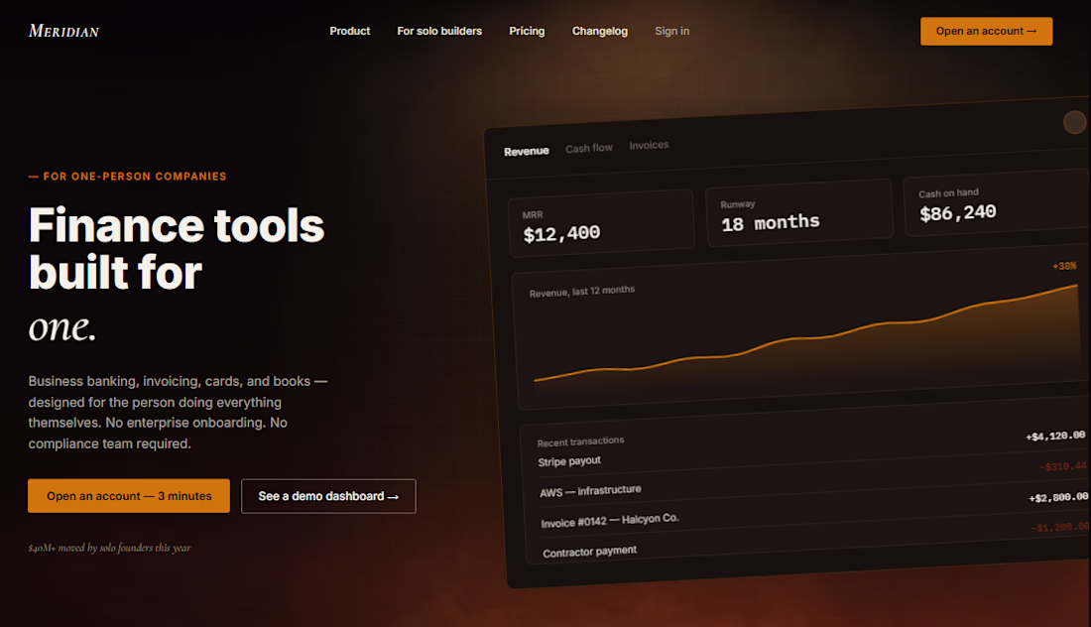
Task: Click the round avatar icon in dashboard
Action: pyautogui.click(x=1074, y=122)
